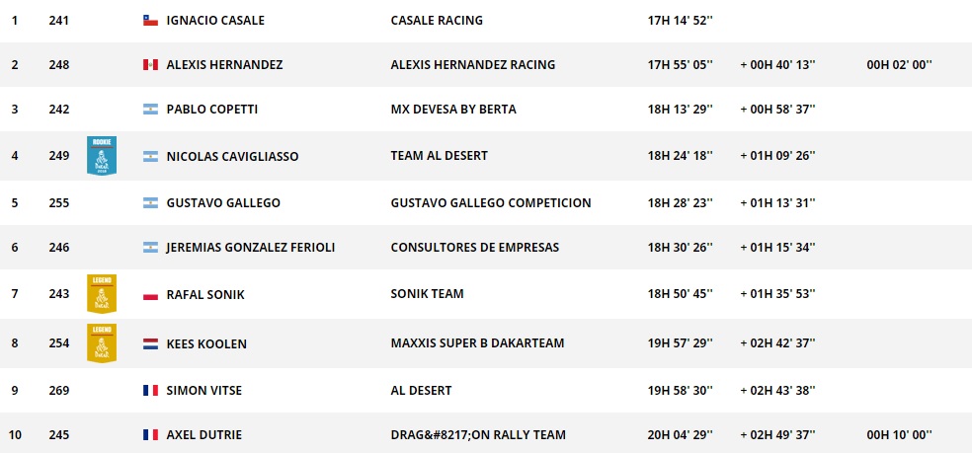Click the Peruvian flag beside Alexis Hernandez
The image size is (972, 453).
(x=150, y=65)
